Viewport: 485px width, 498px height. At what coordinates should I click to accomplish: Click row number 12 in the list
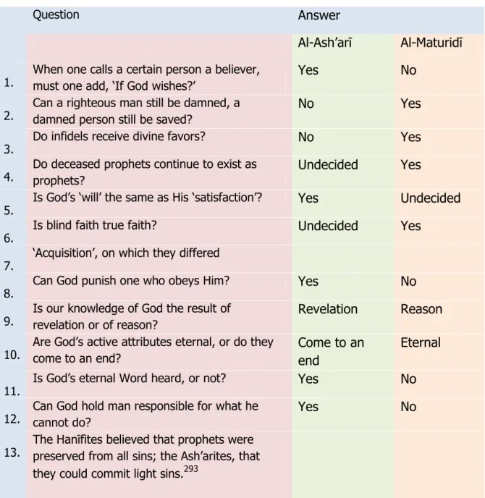click(x=12, y=419)
